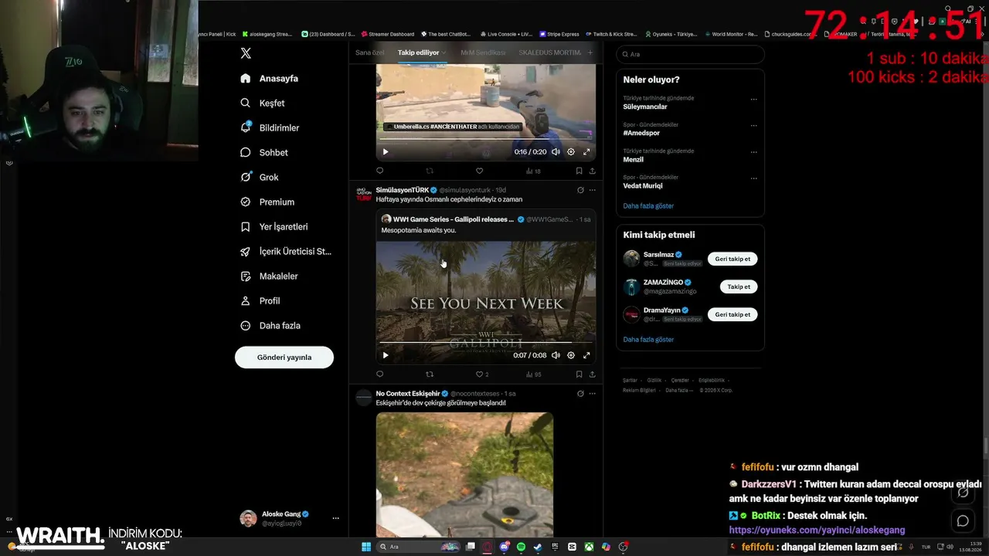Mute the Gallipoli video
Screen dimensions: 989x556
(x=556, y=355)
